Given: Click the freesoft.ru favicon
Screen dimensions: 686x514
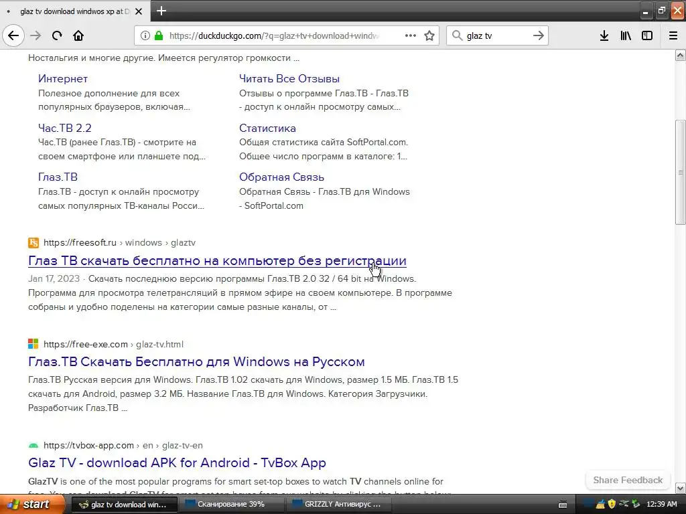Looking at the screenshot, I should tap(33, 242).
